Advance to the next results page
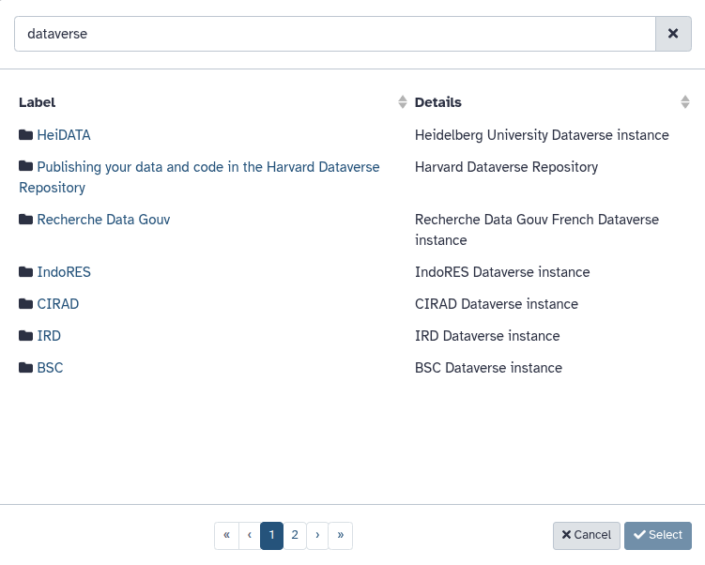The width and height of the screenshot is (705, 565). tap(317, 535)
